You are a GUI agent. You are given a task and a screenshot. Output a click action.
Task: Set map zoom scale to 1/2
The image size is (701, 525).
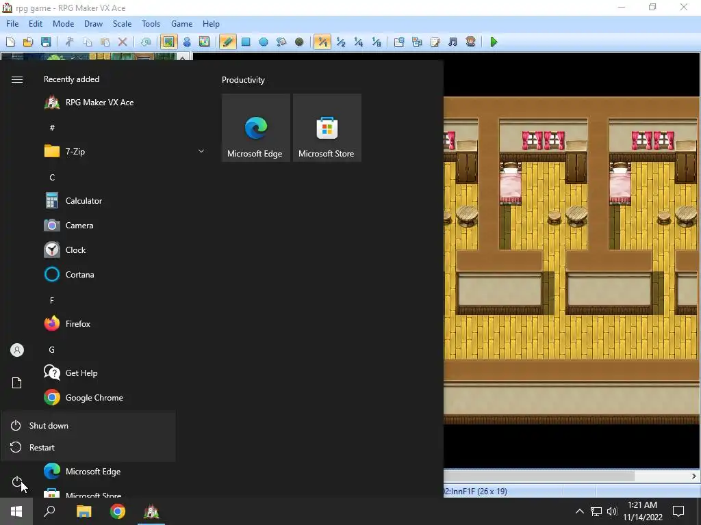pyautogui.click(x=341, y=42)
